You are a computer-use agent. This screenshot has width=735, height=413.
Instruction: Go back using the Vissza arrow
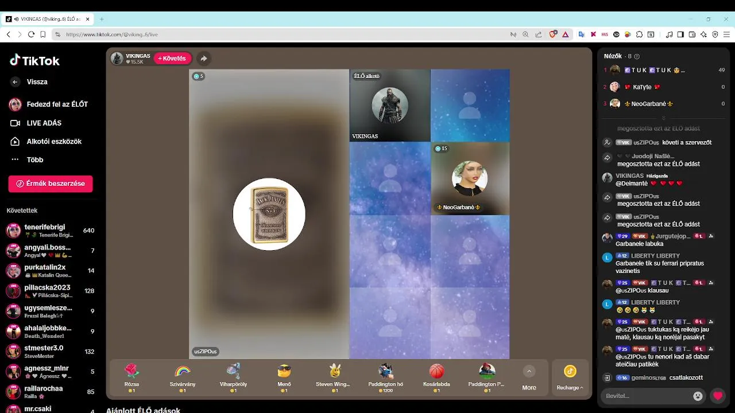coord(16,82)
